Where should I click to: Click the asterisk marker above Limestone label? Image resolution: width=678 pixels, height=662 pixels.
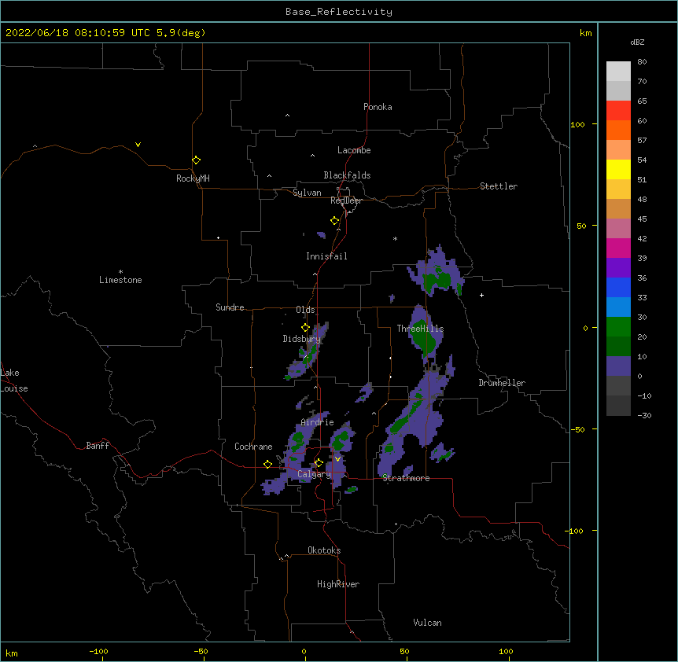coord(120,271)
